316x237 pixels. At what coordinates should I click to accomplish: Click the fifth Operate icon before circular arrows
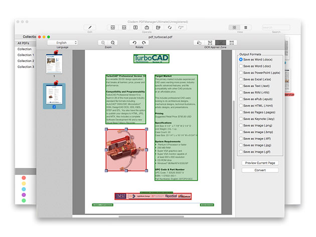(x=158, y=28)
